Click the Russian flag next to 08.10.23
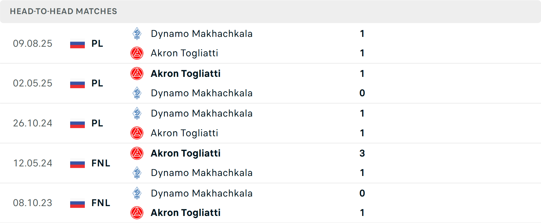541x223 pixels. (77, 203)
